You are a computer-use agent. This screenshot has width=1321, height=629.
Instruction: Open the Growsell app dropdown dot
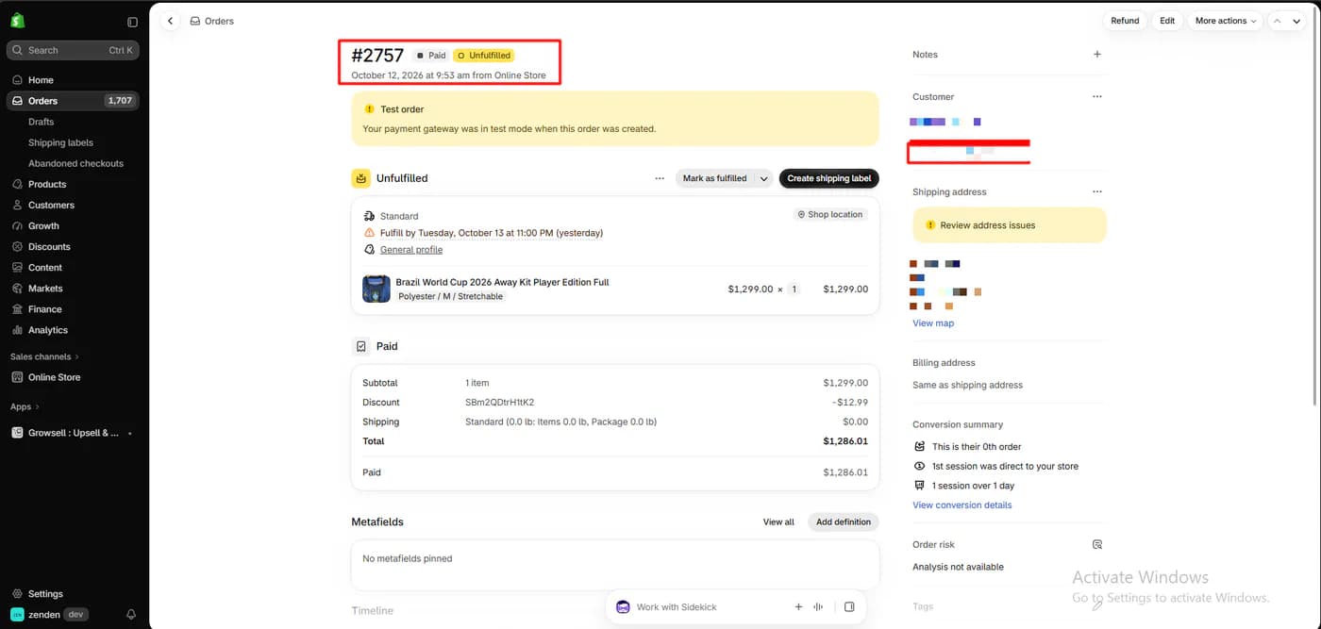pyautogui.click(x=129, y=434)
